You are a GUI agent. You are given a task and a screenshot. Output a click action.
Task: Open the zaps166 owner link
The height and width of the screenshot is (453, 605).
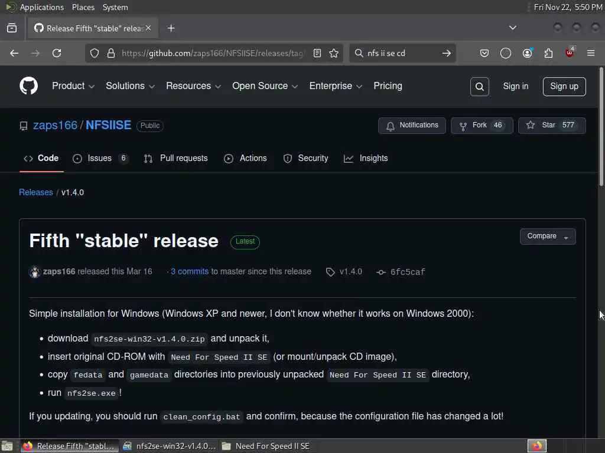tap(55, 125)
